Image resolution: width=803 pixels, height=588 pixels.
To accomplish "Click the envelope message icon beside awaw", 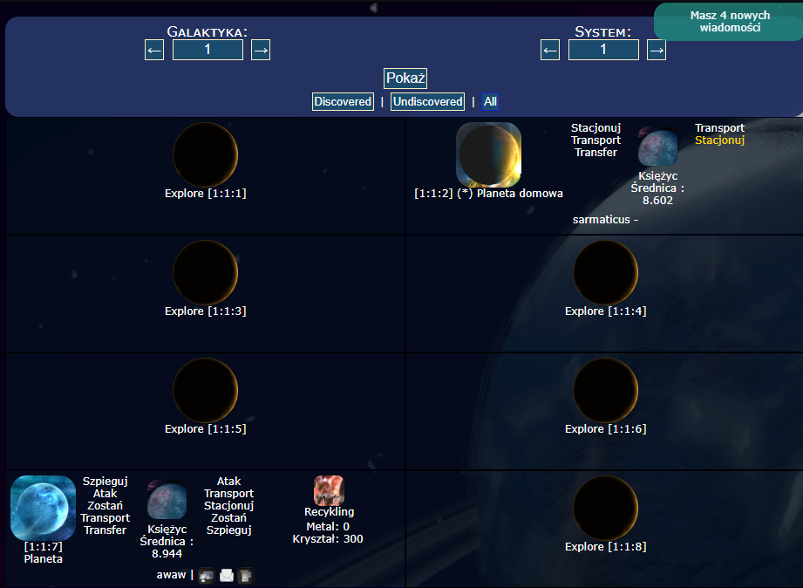I will (x=227, y=576).
